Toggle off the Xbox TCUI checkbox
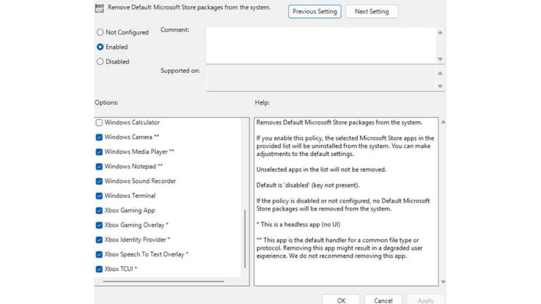The height and width of the screenshot is (304, 541). click(98, 269)
